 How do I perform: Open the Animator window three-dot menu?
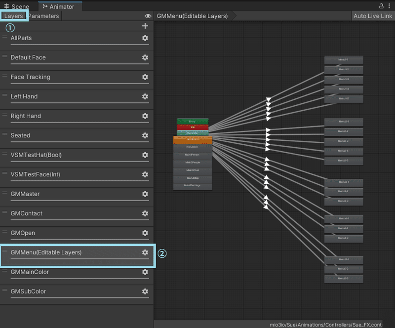pyautogui.click(x=389, y=6)
